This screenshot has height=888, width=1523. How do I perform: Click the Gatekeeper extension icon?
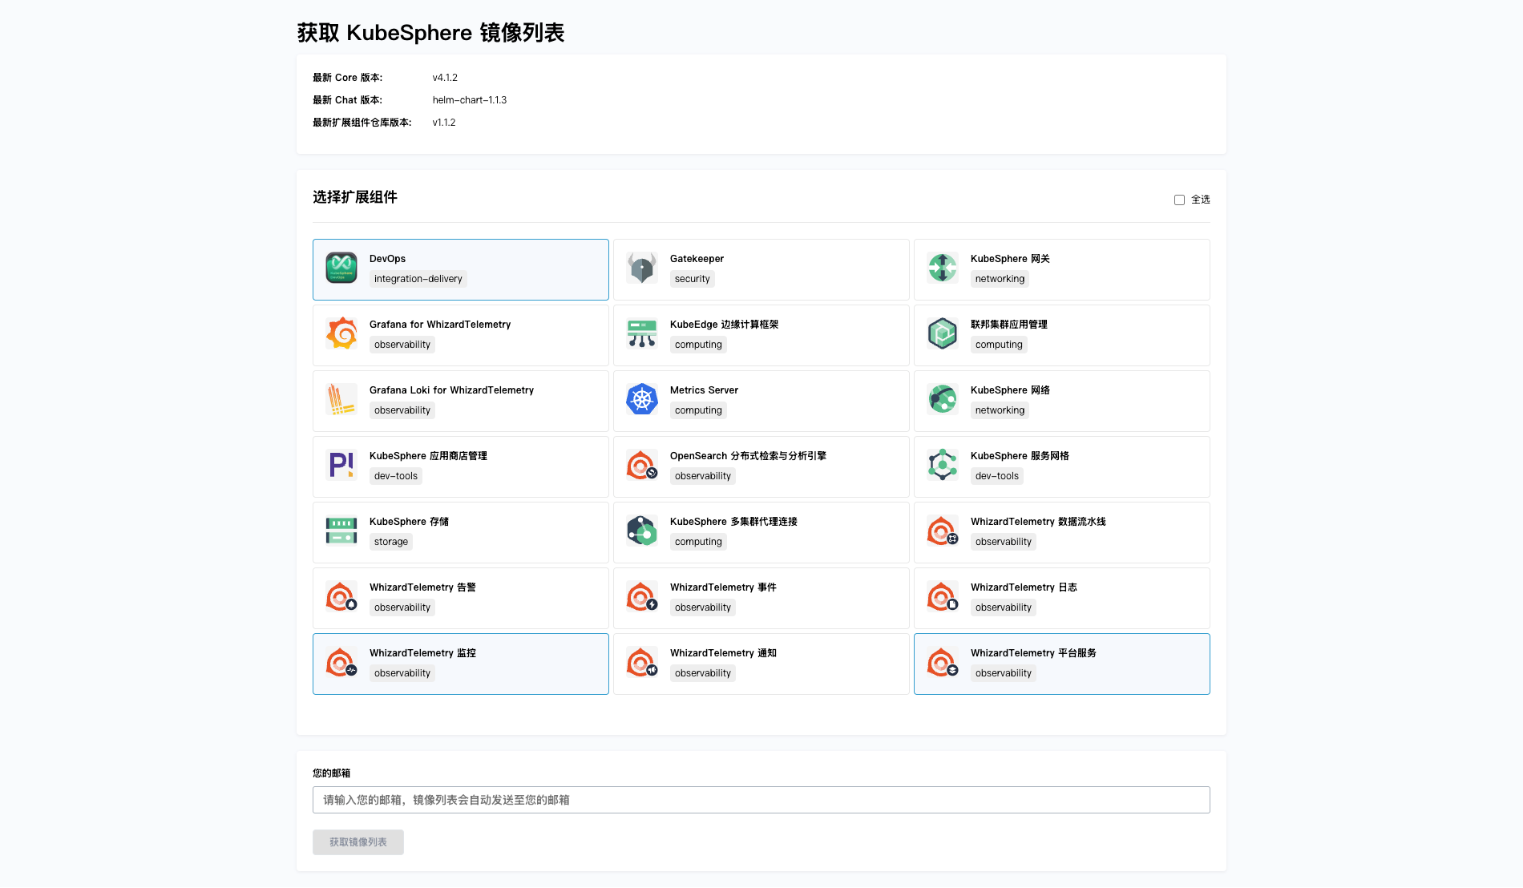pos(642,268)
